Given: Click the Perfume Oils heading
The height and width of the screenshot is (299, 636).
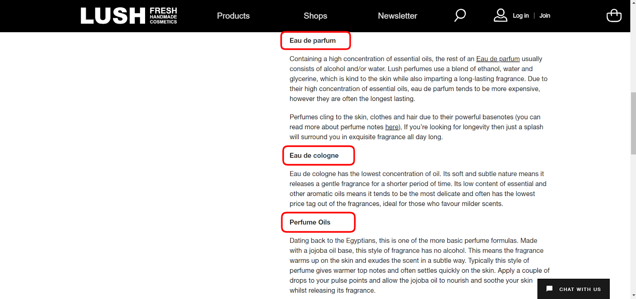Looking at the screenshot, I should 310,222.
